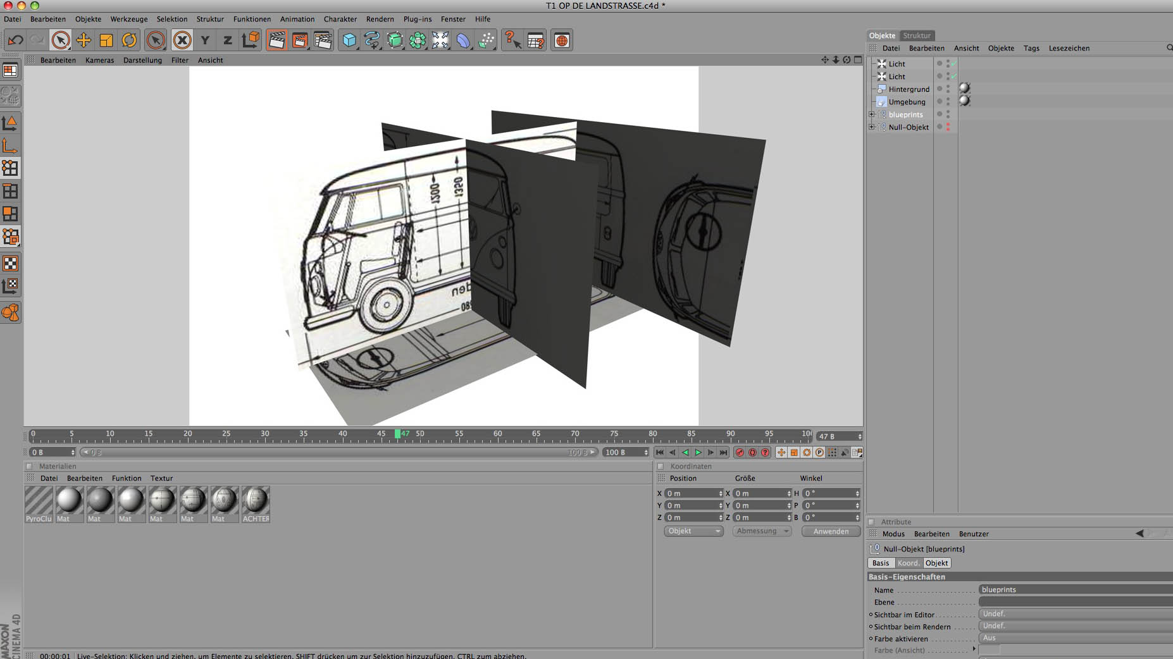
Task: Open the Koord. attribute tab button
Action: (x=908, y=563)
